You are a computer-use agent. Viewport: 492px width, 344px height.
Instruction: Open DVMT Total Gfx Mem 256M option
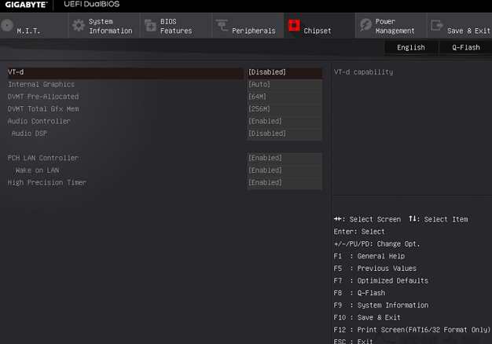pyautogui.click(x=285, y=109)
